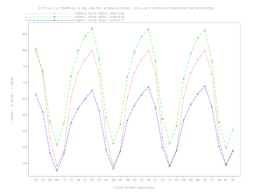Click the blue dashed legend line sample

[x=50, y=20]
